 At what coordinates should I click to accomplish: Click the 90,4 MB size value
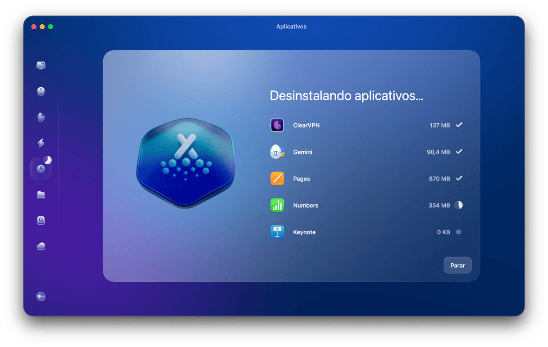click(x=438, y=152)
